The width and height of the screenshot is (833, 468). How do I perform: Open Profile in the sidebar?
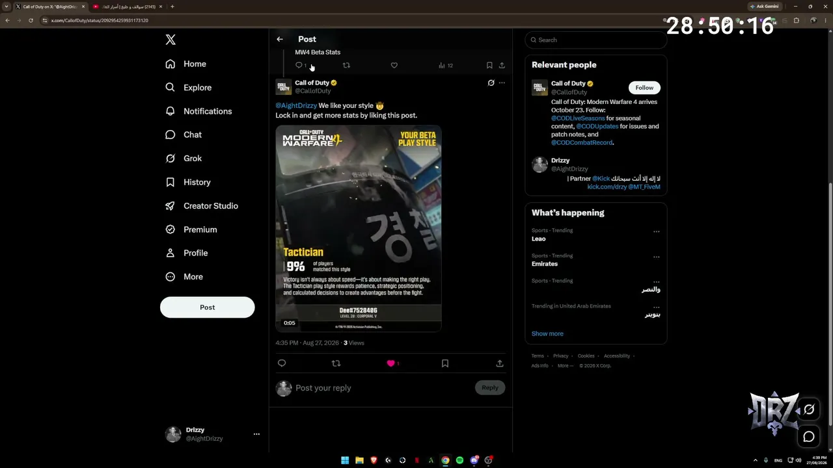click(186, 253)
